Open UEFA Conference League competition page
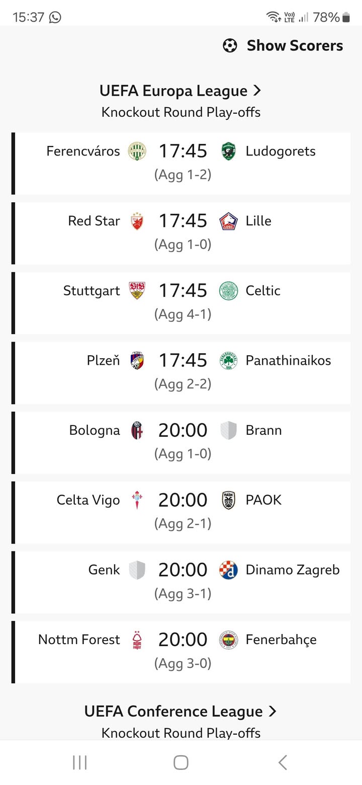Screen dimensions: 362x785 click(x=173, y=712)
